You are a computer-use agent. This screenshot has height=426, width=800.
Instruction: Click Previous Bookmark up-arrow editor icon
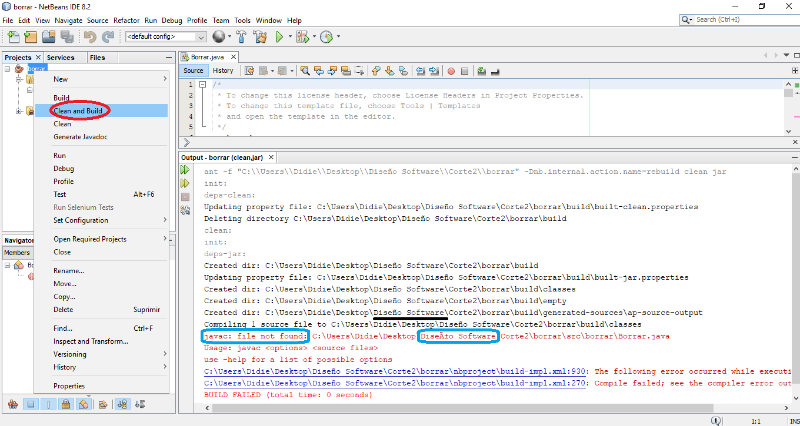pyautogui.click(x=376, y=71)
